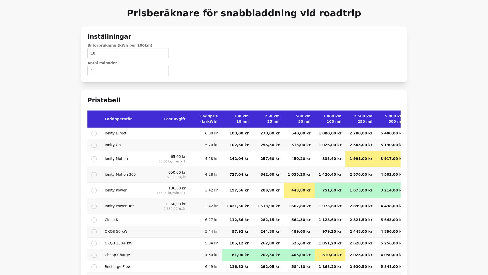The width and height of the screenshot is (488, 275).
Task: Click the yellow 443,80 kr cell
Action: [x=299, y=190]
